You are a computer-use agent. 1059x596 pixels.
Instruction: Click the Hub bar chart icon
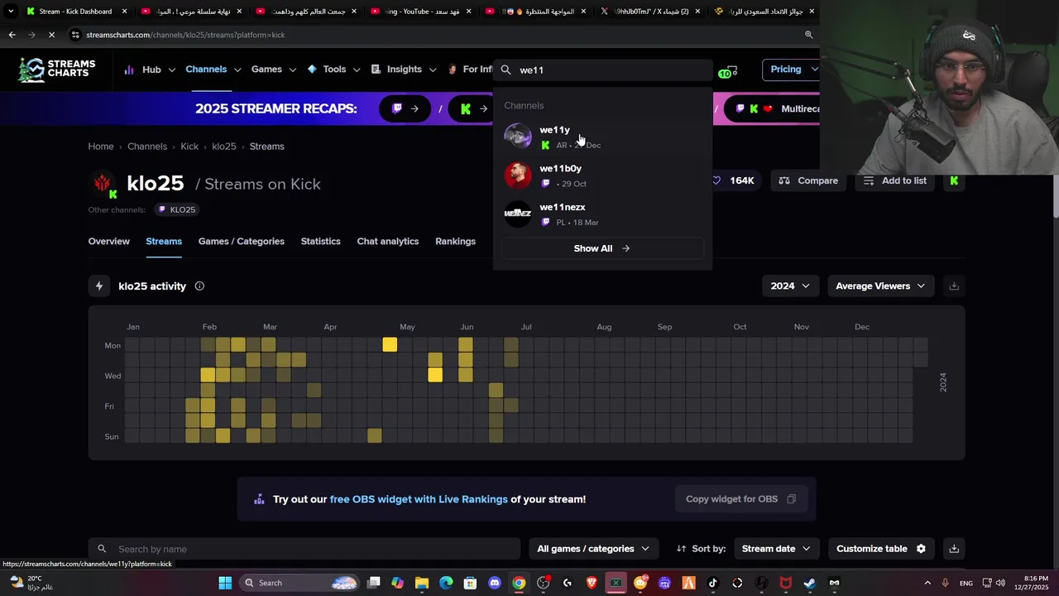coord(129,70)
